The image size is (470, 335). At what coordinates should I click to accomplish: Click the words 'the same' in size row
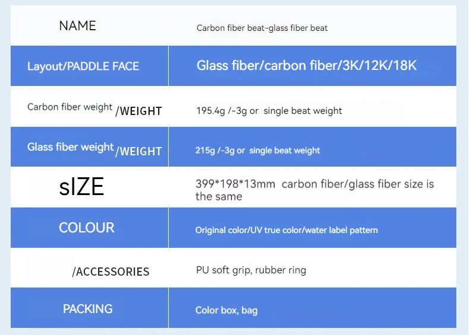point(219,197)
